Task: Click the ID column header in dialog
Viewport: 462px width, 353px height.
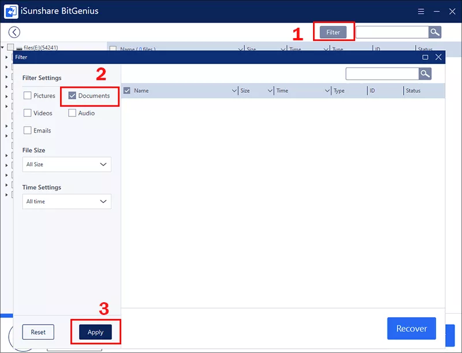Action: 372,91
